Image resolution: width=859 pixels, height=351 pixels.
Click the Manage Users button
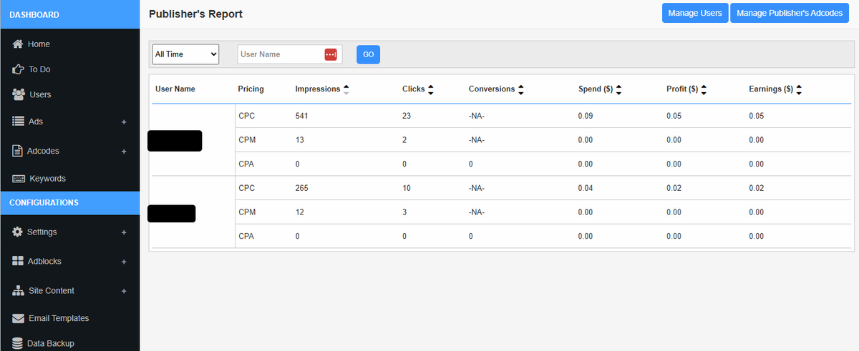point(695,13)
